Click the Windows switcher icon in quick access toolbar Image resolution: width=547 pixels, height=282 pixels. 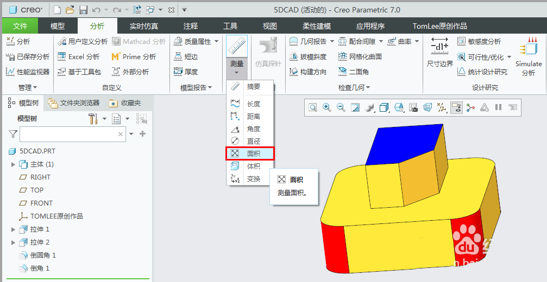click(x=150, y=10)
